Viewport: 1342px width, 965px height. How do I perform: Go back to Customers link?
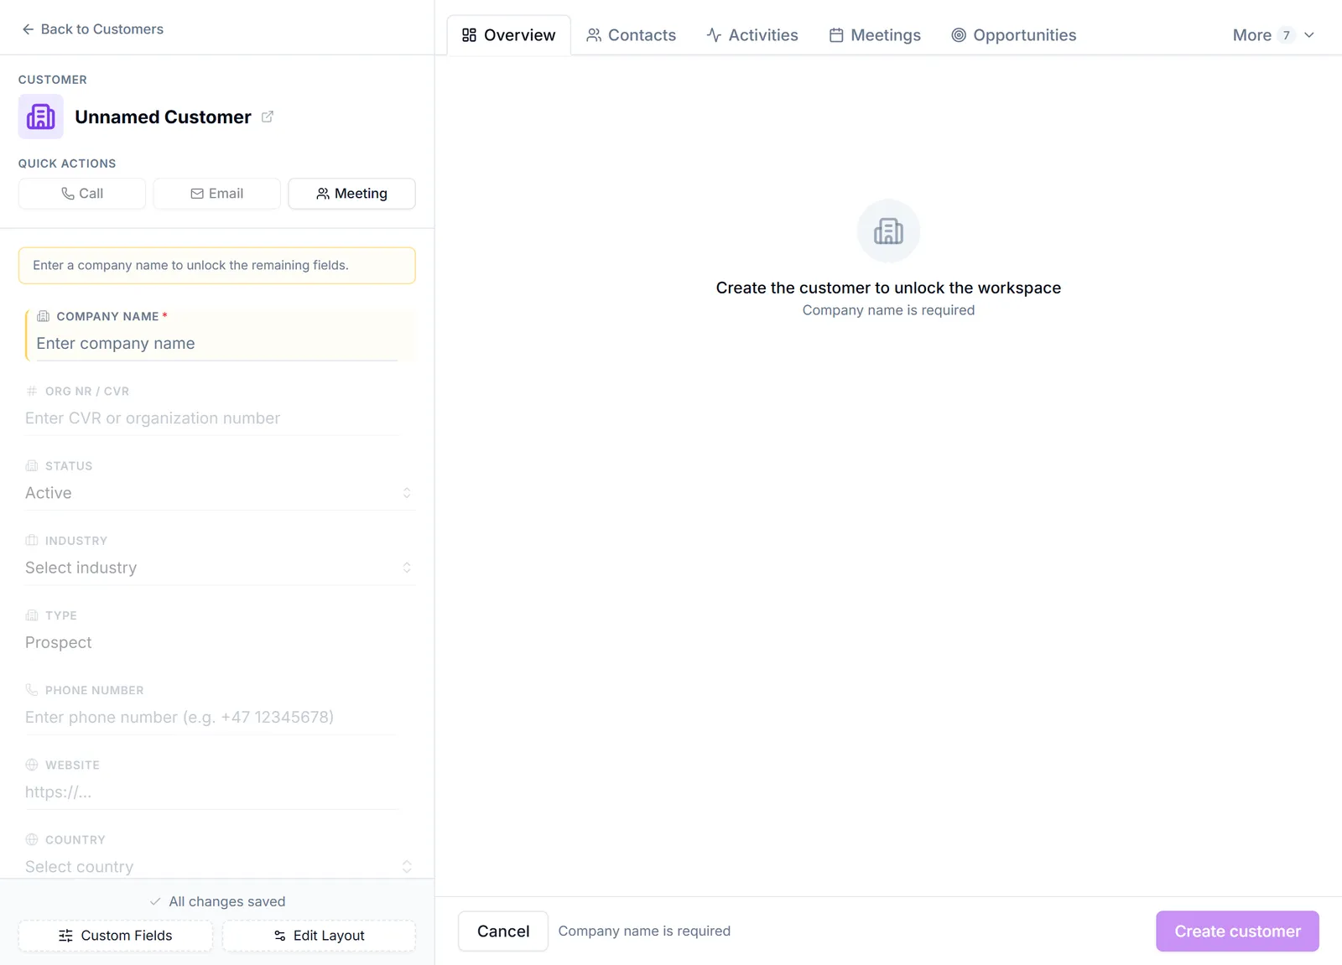92,29
